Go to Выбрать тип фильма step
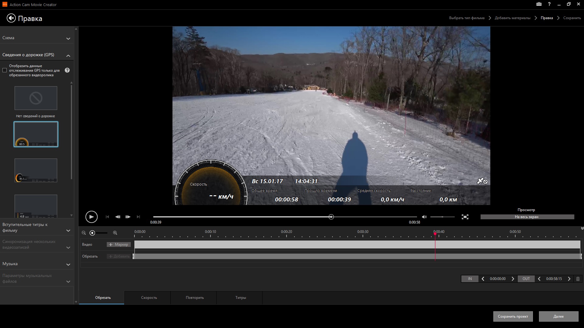The height and width of the screenshot is (328, 584). tap(467, 18)
